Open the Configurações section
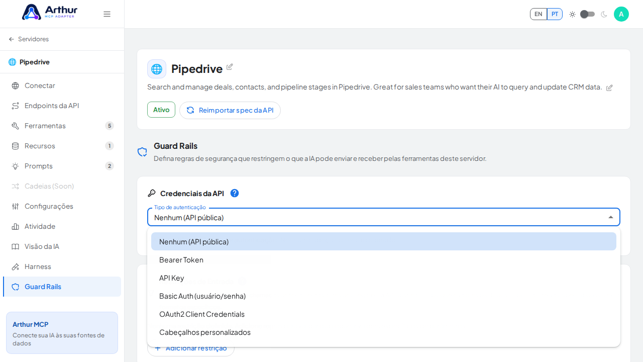 (x=62, y=206)
